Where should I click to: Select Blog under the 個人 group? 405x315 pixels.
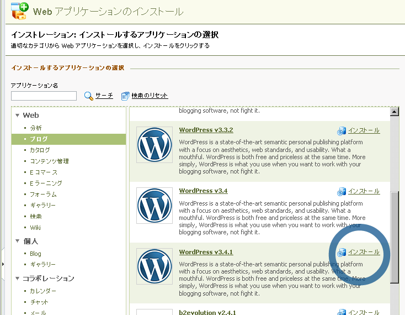pyautogui.click(x=35, y=254)
